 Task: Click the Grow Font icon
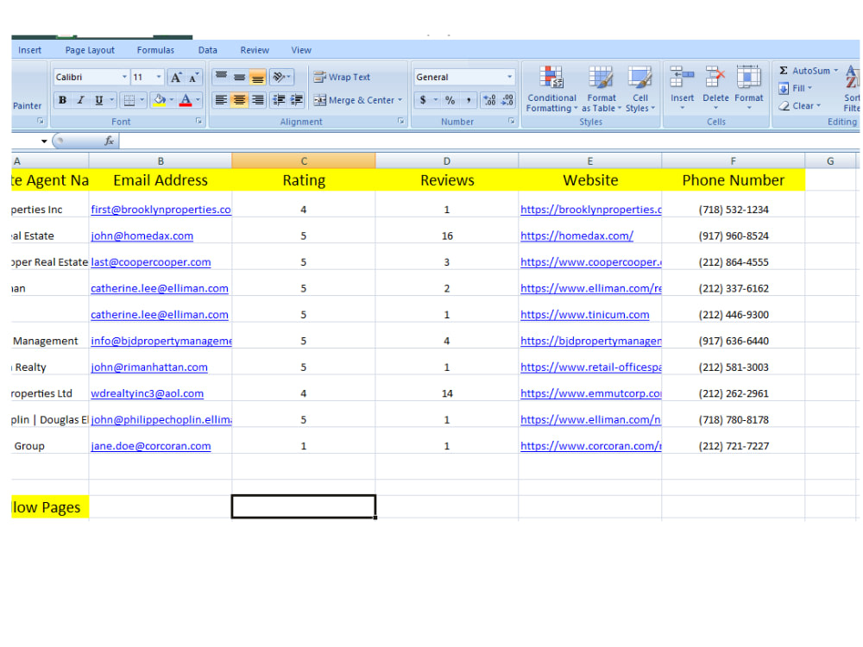pos(175,78)
